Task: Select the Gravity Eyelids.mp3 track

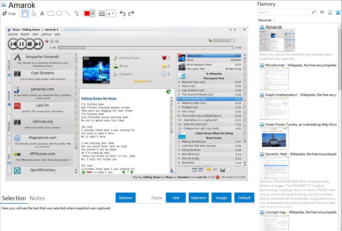Action: 209,99
